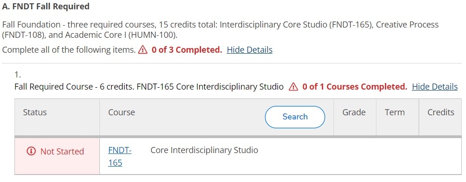466x182 pixels.
Task: Select the Course column header
Action: 121,112
